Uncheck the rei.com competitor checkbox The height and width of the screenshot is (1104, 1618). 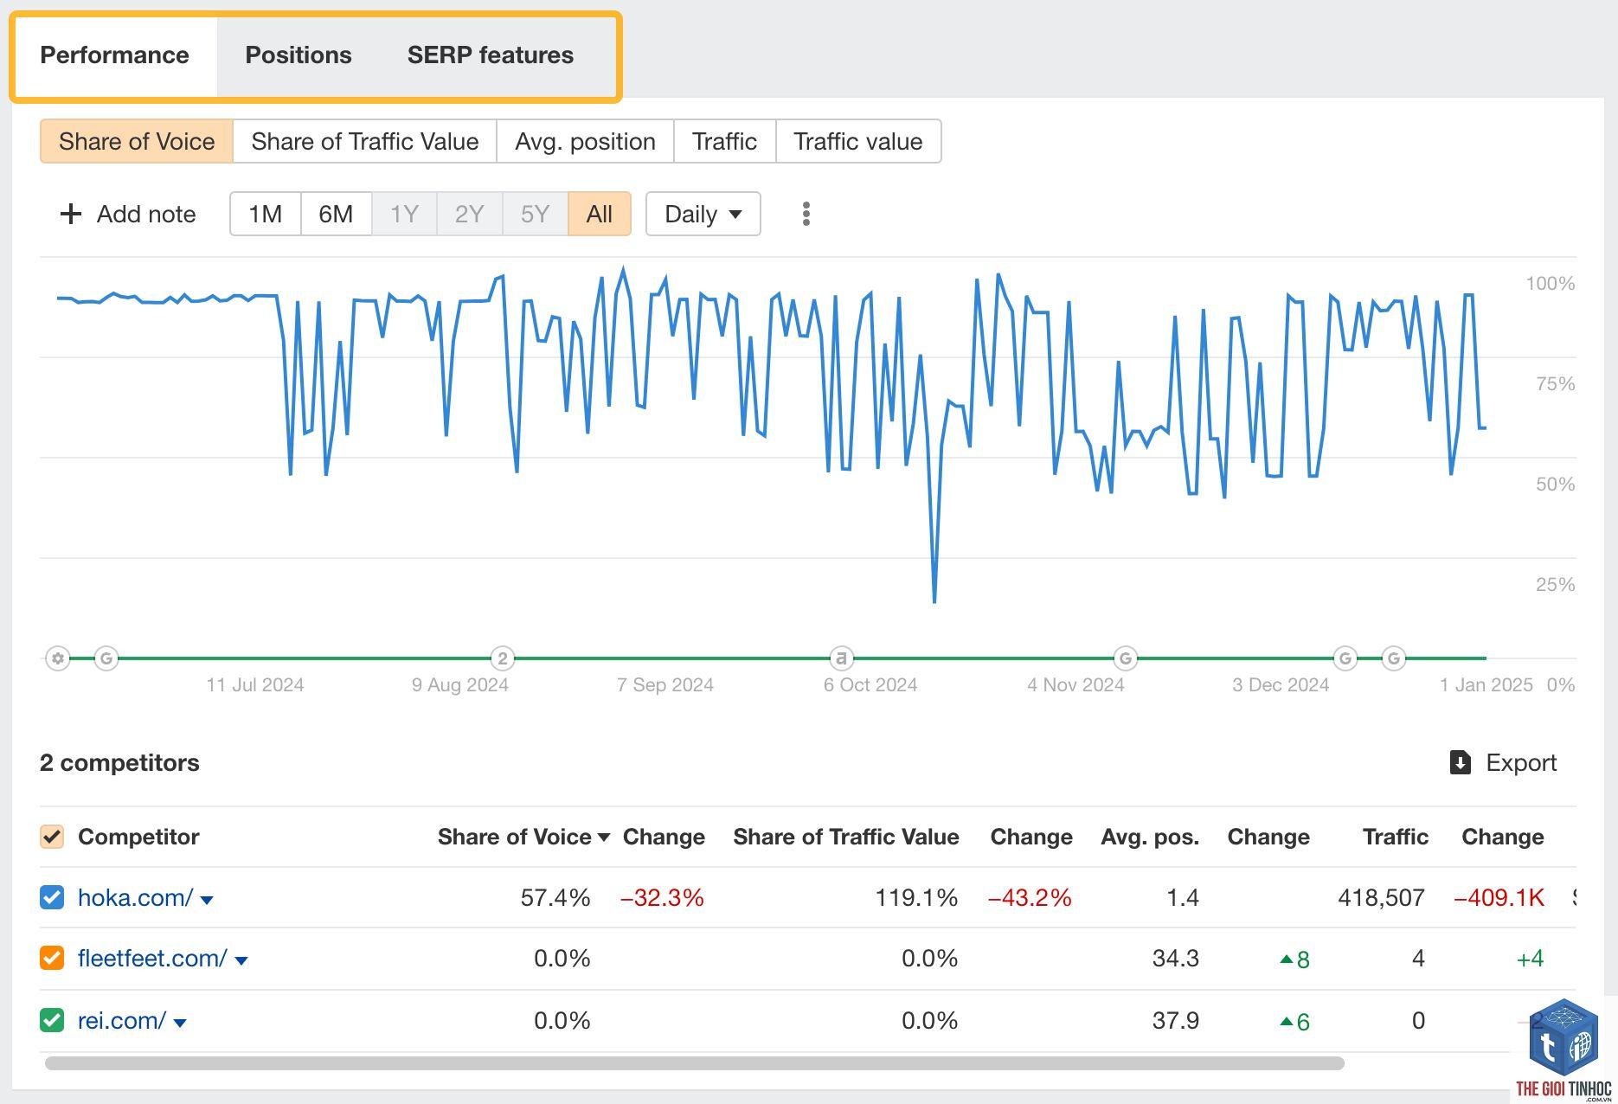tap(52, 1020)
